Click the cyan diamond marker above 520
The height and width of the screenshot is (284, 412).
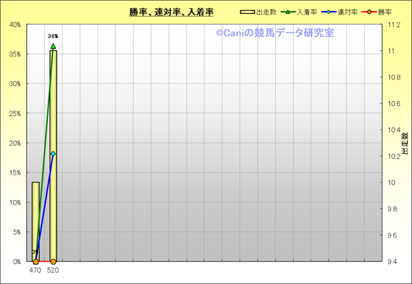pyautogui.click(x=53, y=154)
